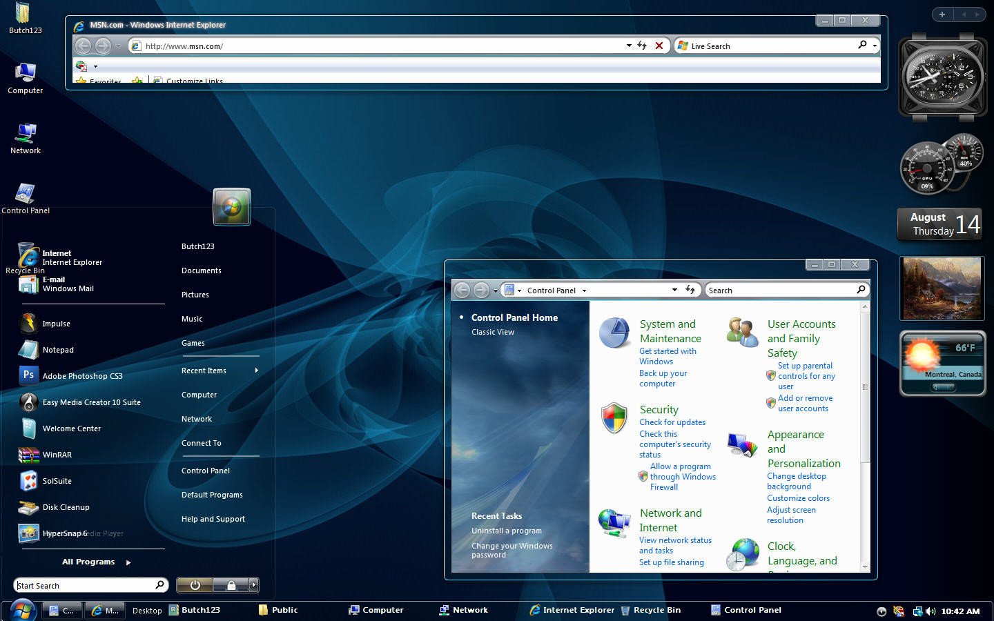Click the sidebar add gadget plus button

[942, 14]
